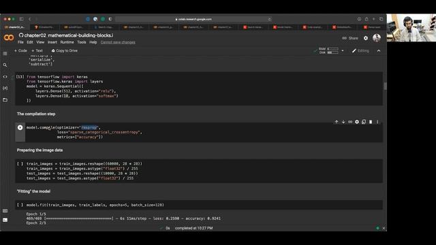Open the selected cell's editor settings gear
Screen dimensions: 436x245
coord(357,122)
